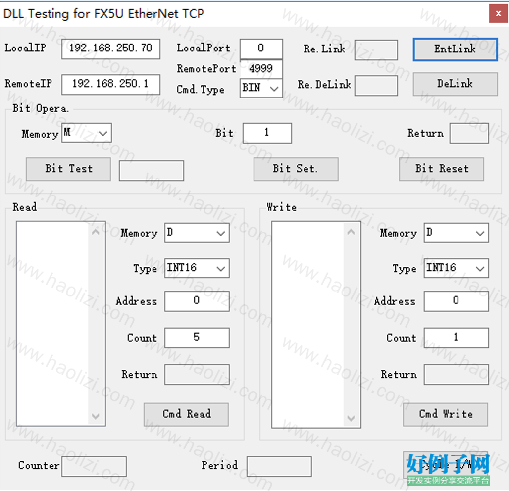Focus the Write Count field

click(x=456, y=338)
